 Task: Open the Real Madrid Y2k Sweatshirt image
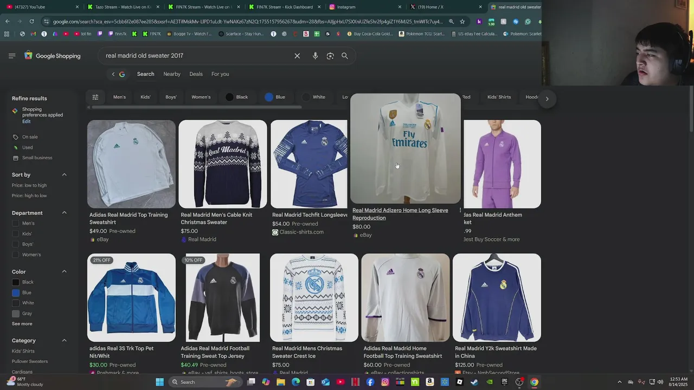497,298
